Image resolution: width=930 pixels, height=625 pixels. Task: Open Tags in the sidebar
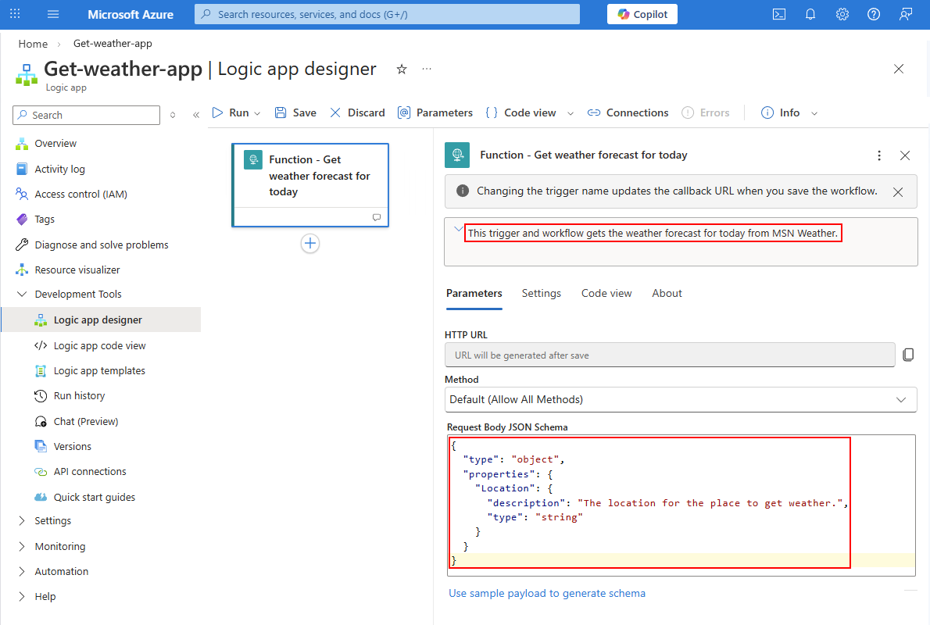[x=44, y=220]
